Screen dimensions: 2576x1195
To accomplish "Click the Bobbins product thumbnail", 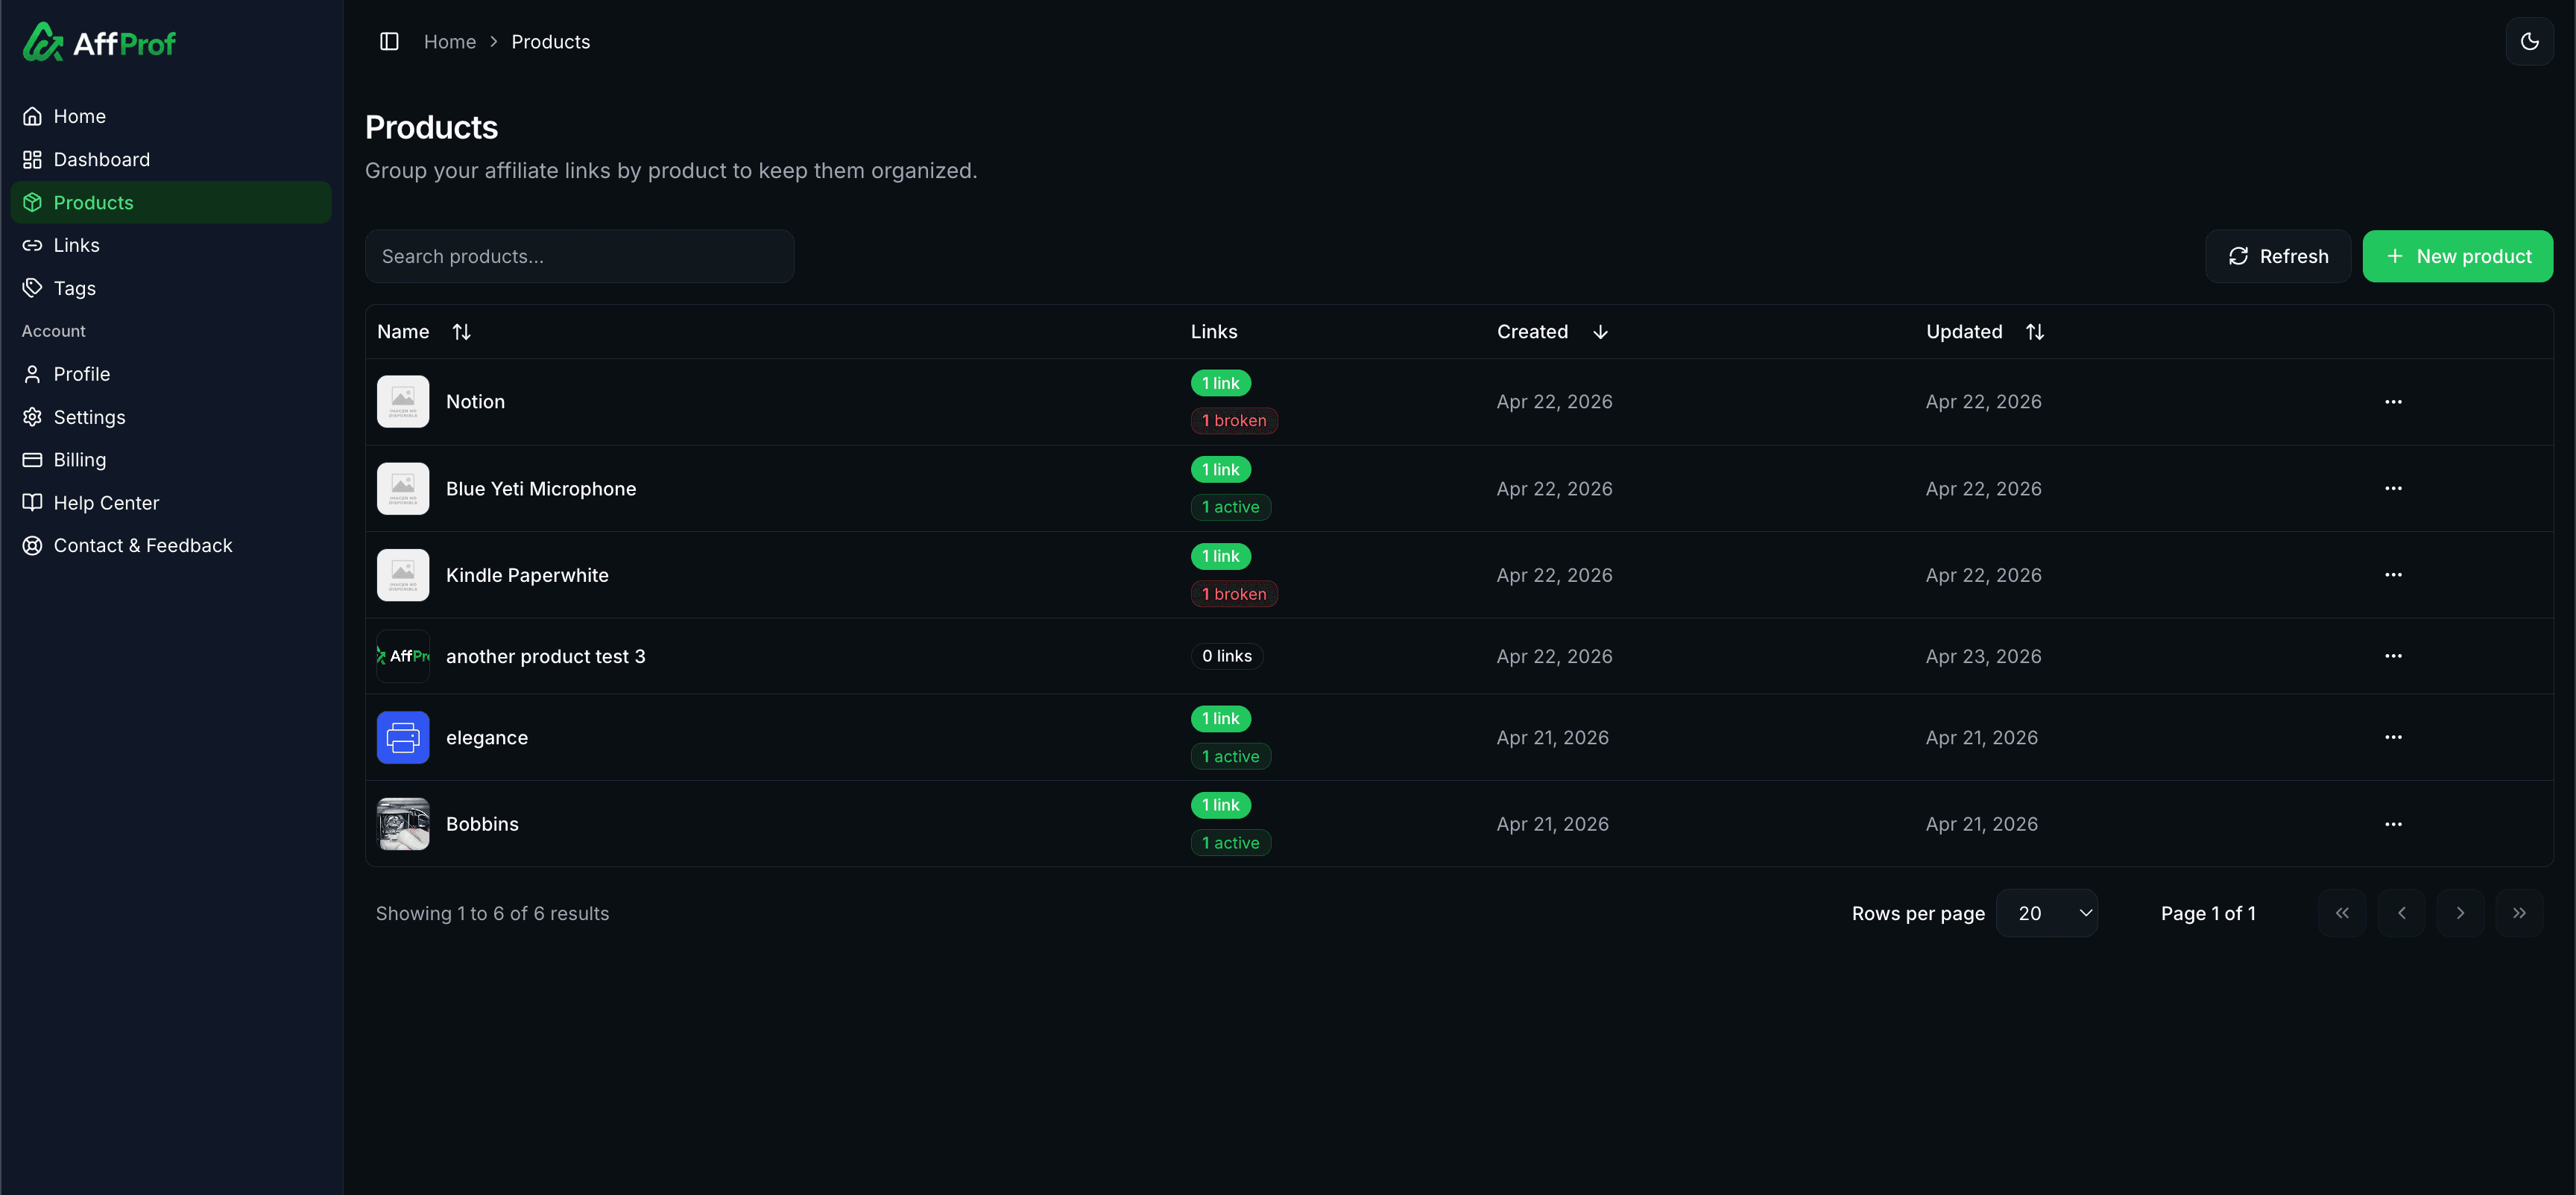I will coord(403,823).
